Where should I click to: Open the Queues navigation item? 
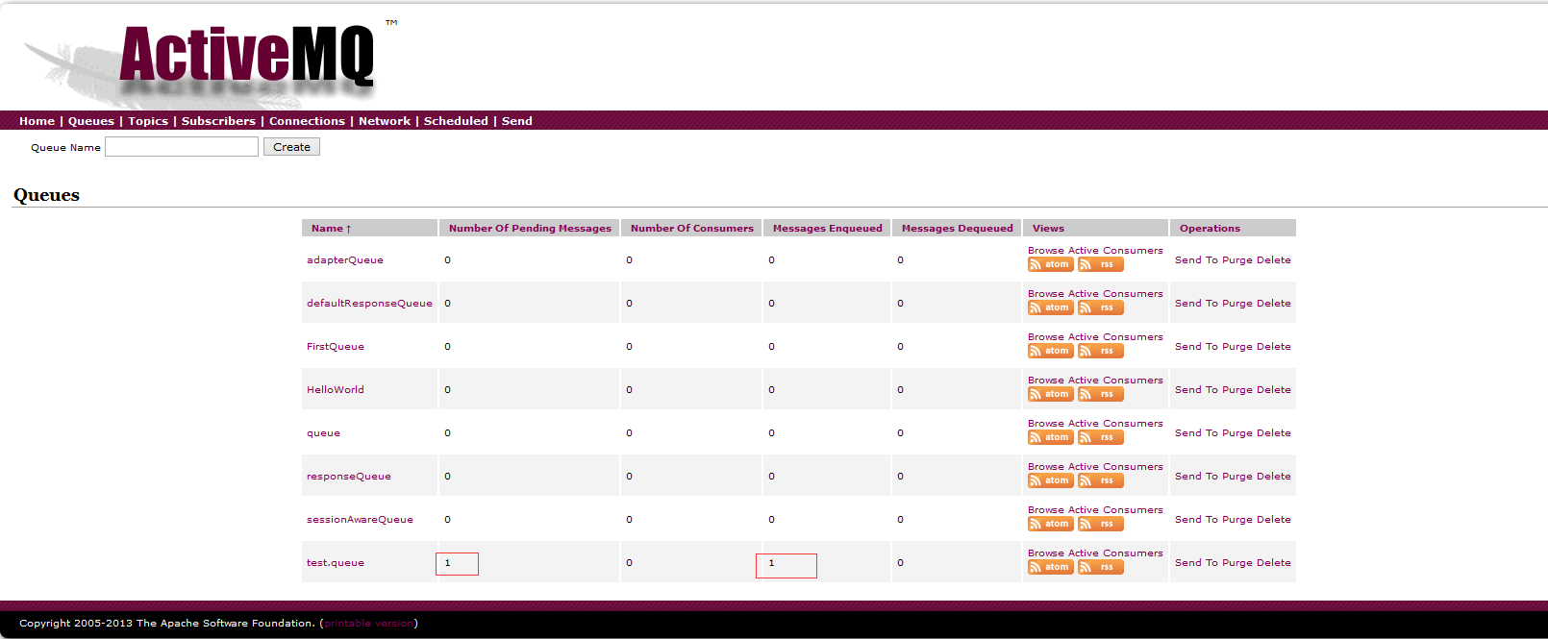tap(91, 121)
